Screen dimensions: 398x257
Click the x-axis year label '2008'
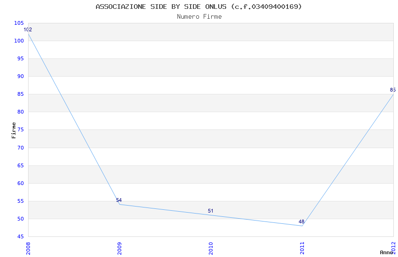tap(28, 248)
